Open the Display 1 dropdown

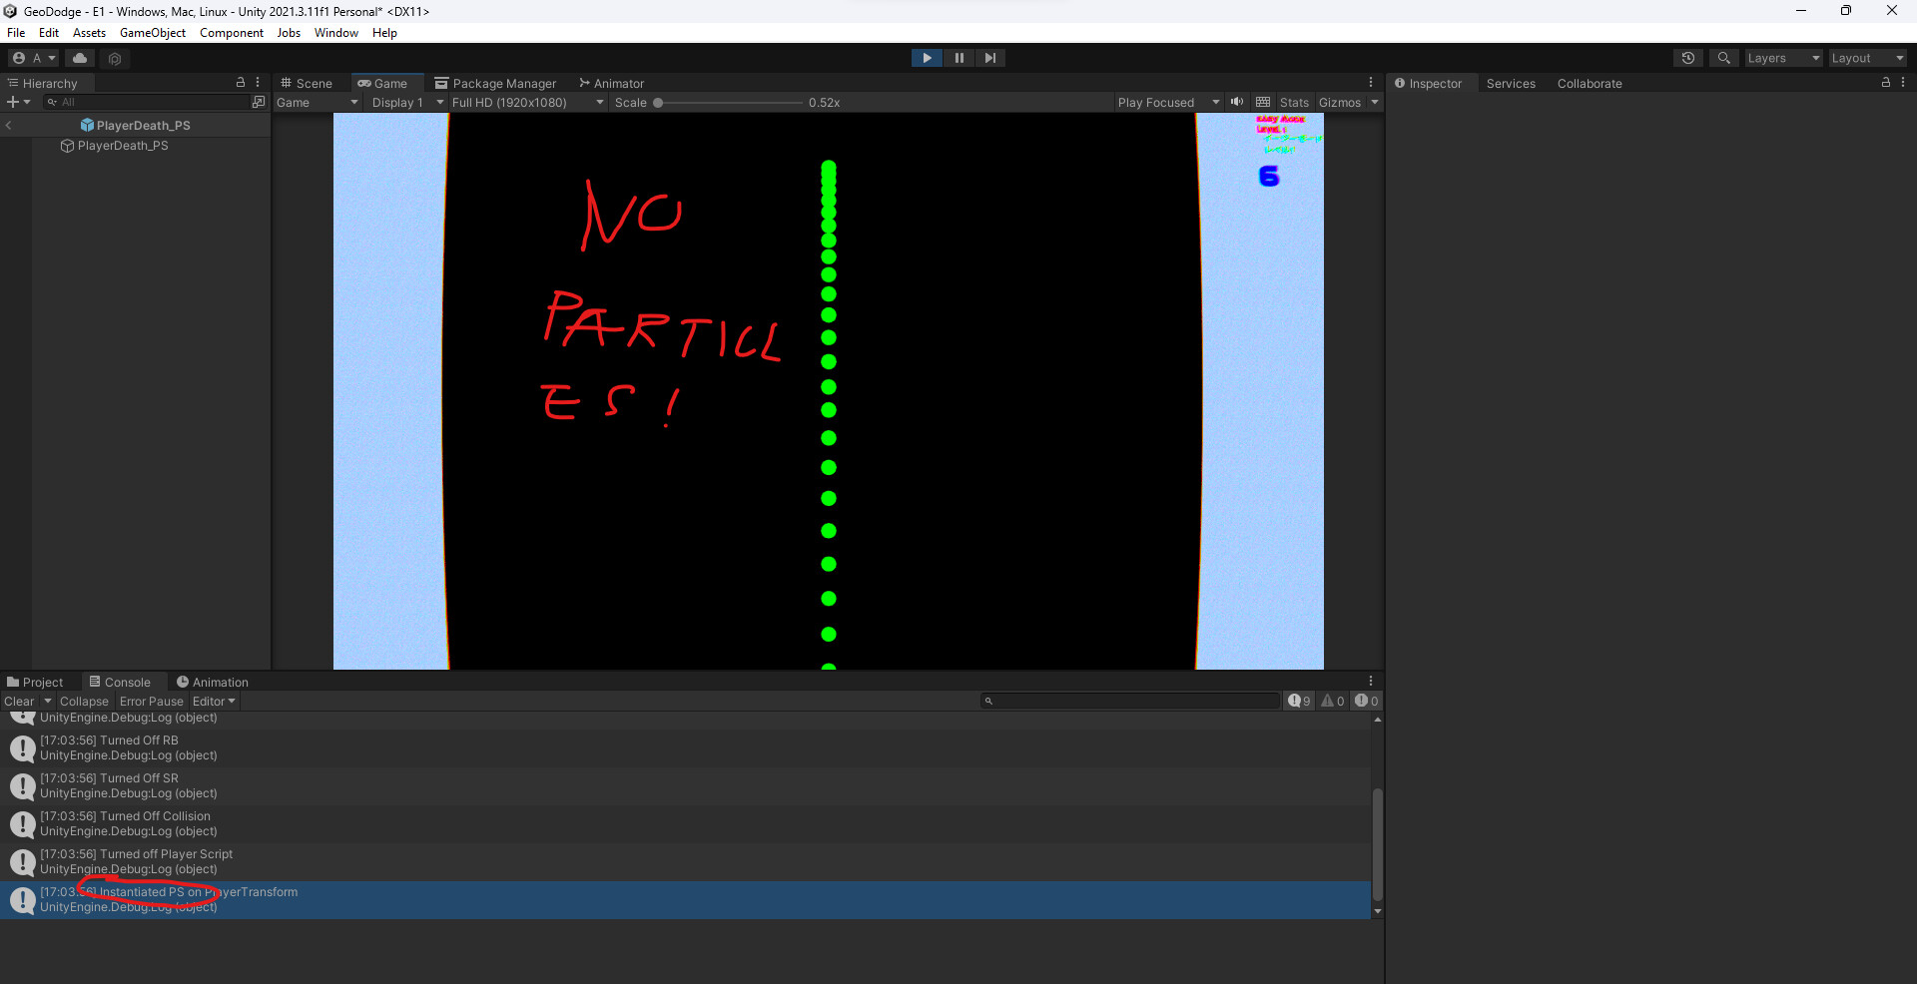403,102
